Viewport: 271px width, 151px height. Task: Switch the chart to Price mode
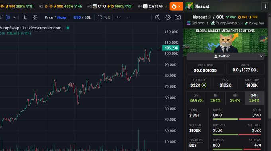tap(49, 17)
